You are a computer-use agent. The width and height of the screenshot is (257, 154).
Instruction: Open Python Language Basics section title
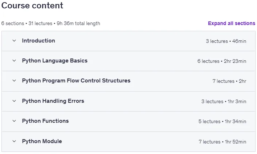point(55,61)
